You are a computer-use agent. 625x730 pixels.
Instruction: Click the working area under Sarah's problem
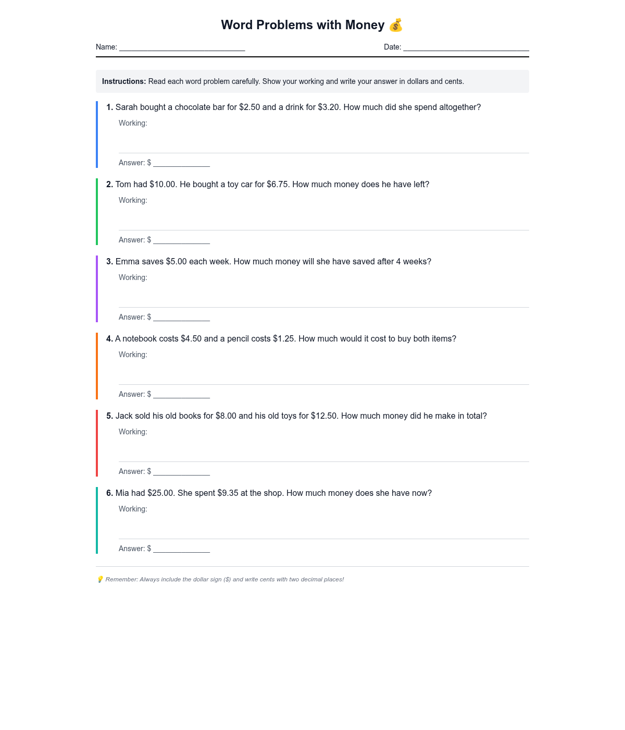(323, 140)
